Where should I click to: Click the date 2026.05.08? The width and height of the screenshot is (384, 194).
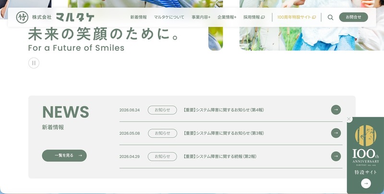(130, 133)
